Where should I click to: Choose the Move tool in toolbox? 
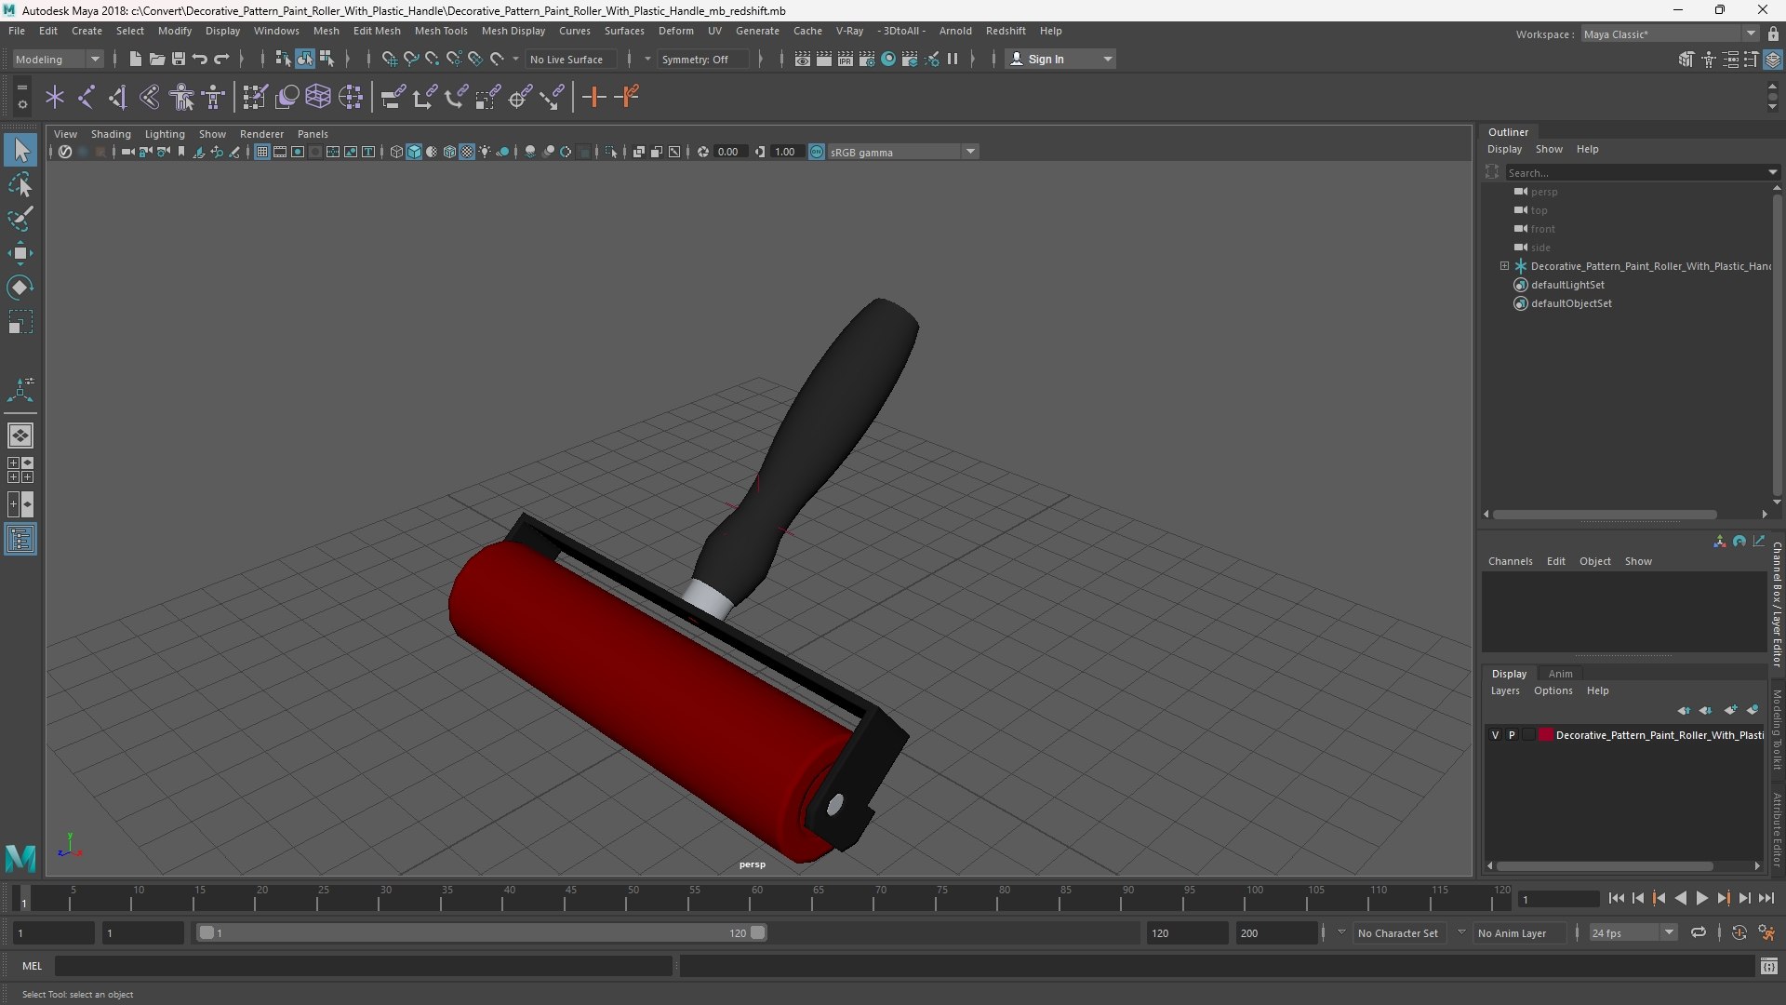[20, 253]
